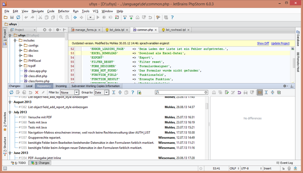Click help icon in Changes toolbar
303x173 pixels.
coord(133,93)
